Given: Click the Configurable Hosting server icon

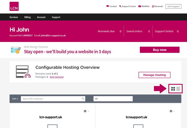Looking at the screenshot, I should (x=23, y=72).
